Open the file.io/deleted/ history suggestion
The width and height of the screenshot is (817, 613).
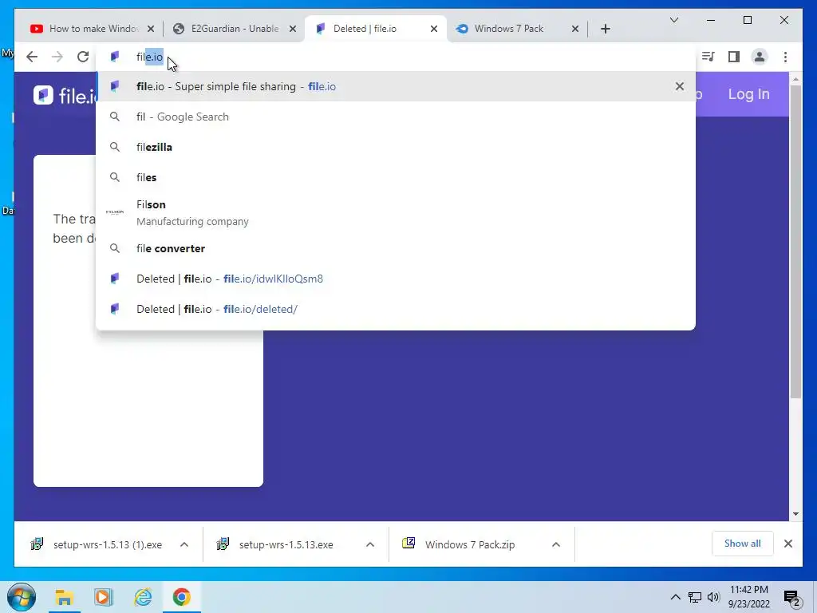[x=396, y=309]
